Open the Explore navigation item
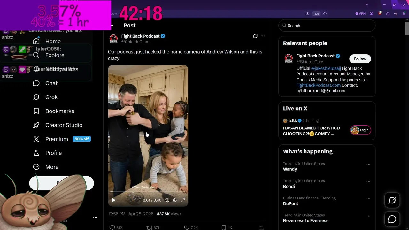Image resolution: width=409 pixels, height=230 pixels. pos(49,55)
